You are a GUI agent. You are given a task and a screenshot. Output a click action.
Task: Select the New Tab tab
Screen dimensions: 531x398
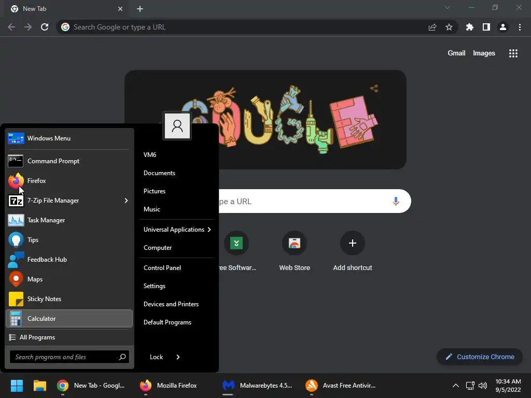pyautogui.click(x=66, y=9)
